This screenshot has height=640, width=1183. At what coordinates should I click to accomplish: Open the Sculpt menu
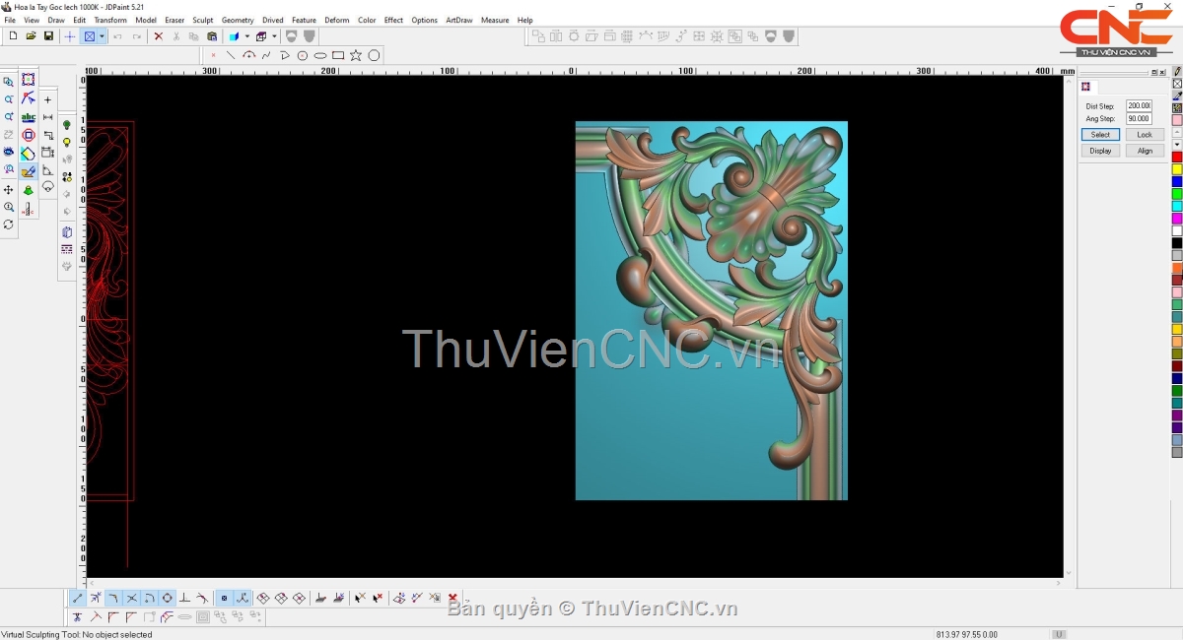coord(202,20)
